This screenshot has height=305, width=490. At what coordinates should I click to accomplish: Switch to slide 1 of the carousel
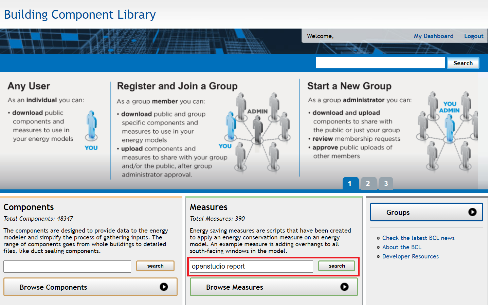tap(350, 183)
